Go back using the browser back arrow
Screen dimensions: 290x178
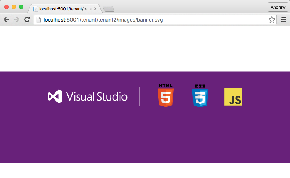(x=6, y=19)
